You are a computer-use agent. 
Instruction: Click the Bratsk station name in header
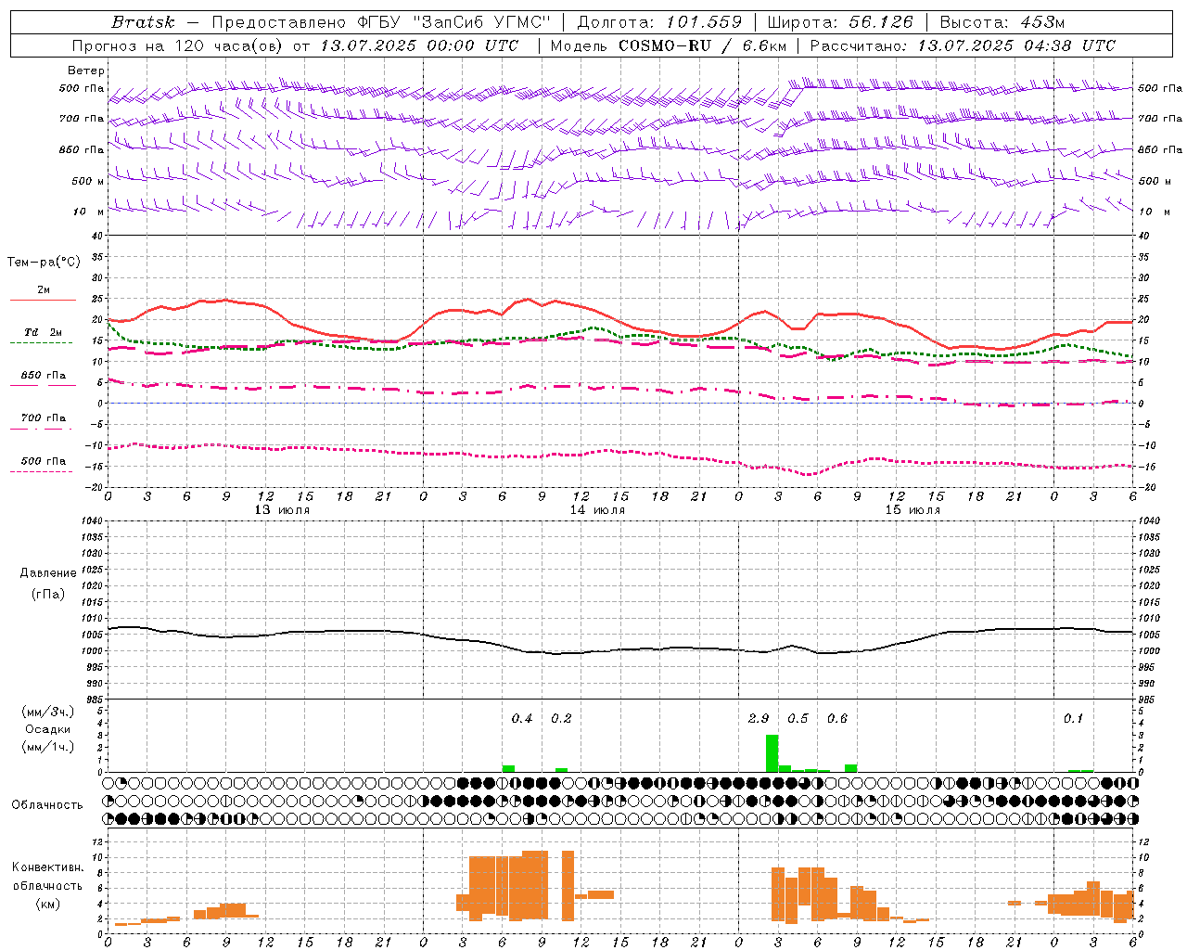point(143,22)
